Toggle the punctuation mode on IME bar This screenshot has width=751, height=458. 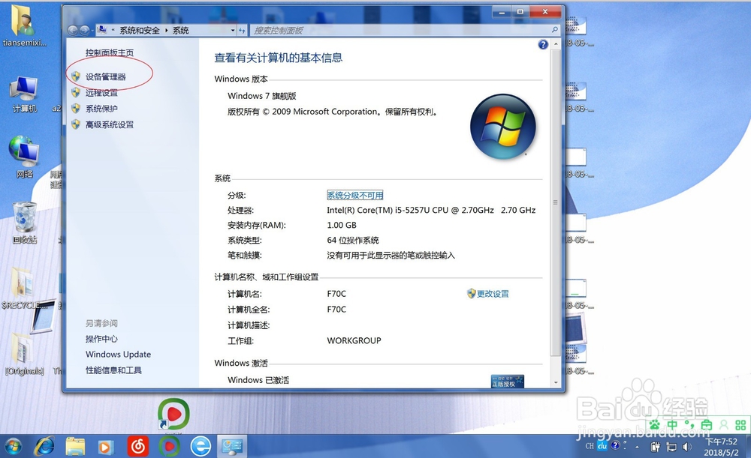click(x=689, y=424)
